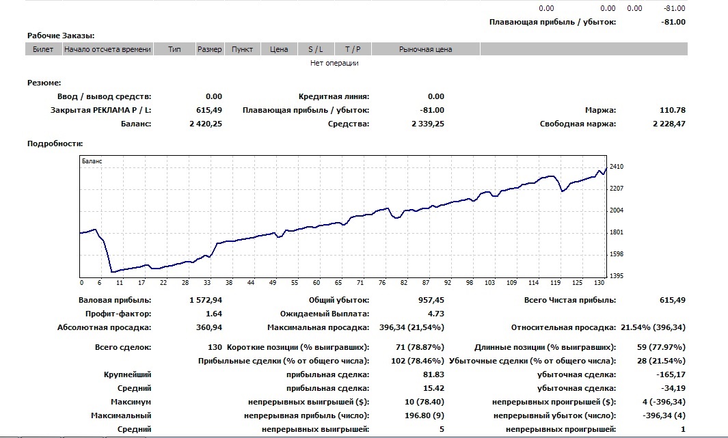Click average loss trade value -34,19
Viewport: 728px width, 438px height.
(673, 388)
